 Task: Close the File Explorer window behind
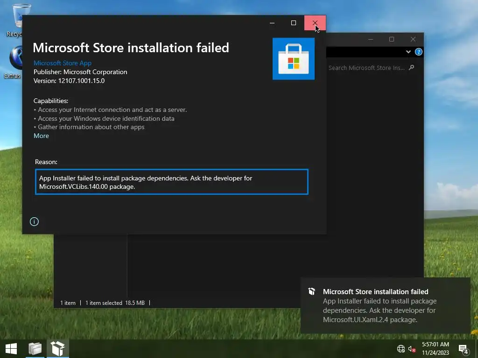413,39
